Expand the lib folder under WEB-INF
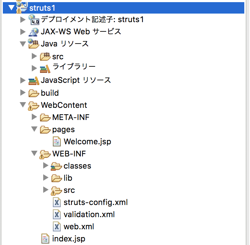250x245 pixels. coord(46,177)
